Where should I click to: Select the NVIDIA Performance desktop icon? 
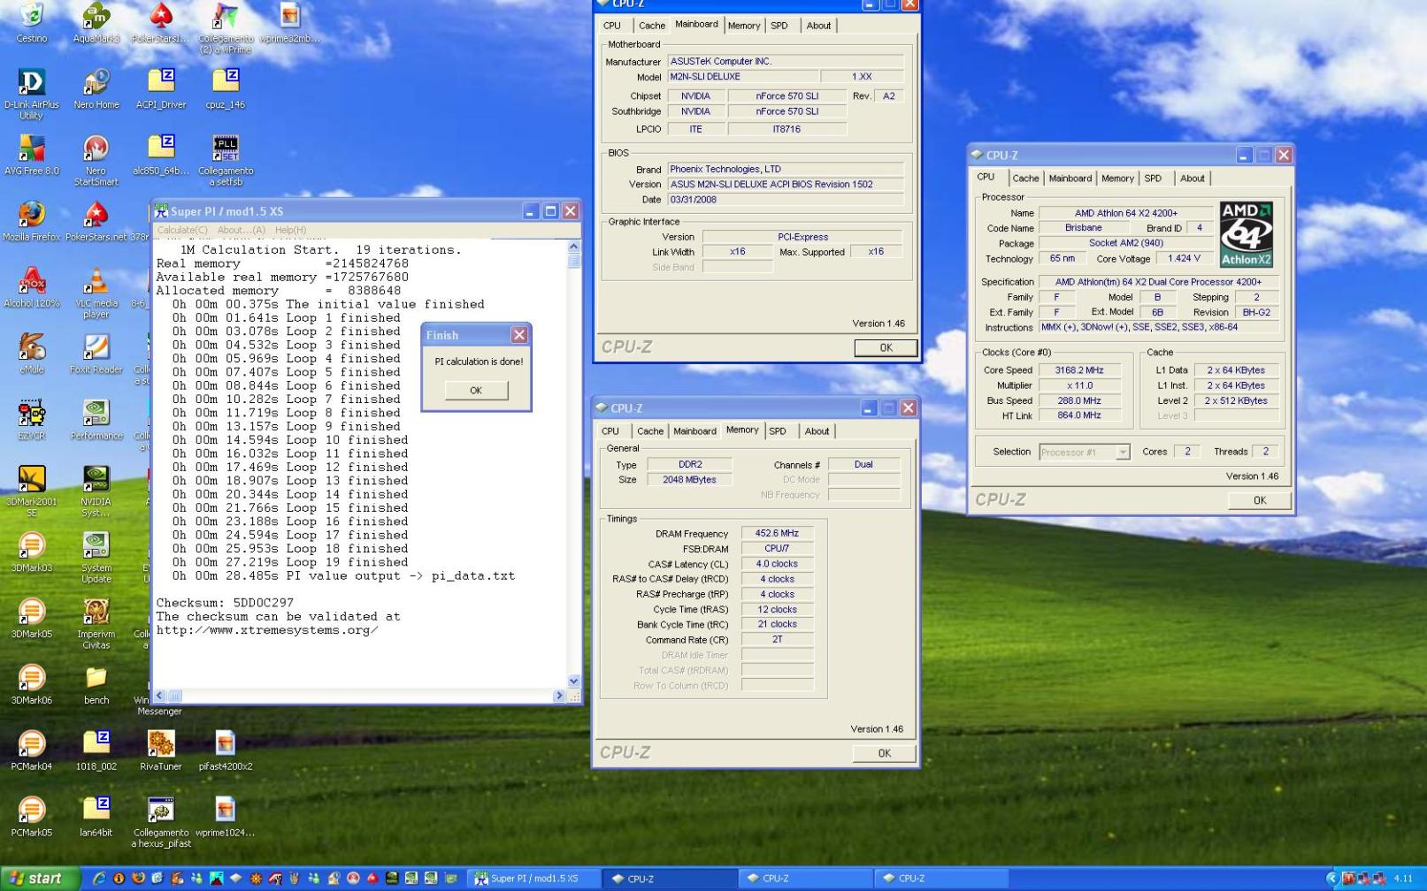click(96, 420)
